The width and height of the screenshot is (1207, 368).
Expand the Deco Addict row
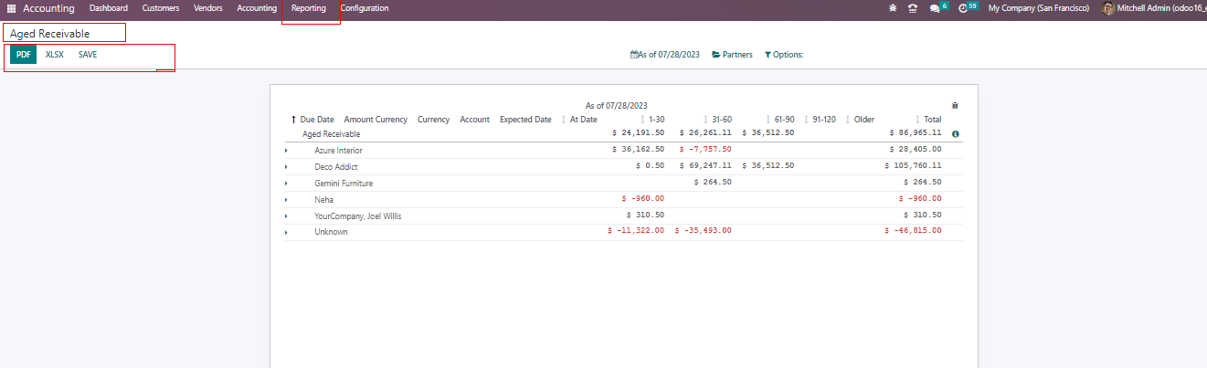coord(286,167)
